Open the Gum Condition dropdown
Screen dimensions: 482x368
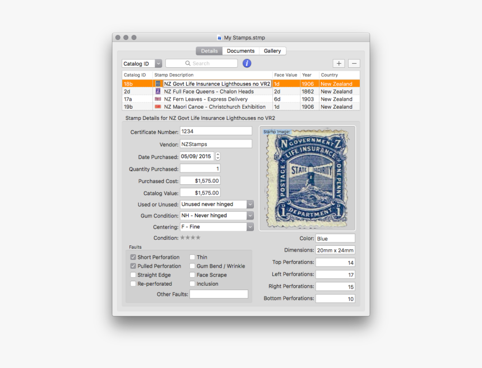pos(250,216)
